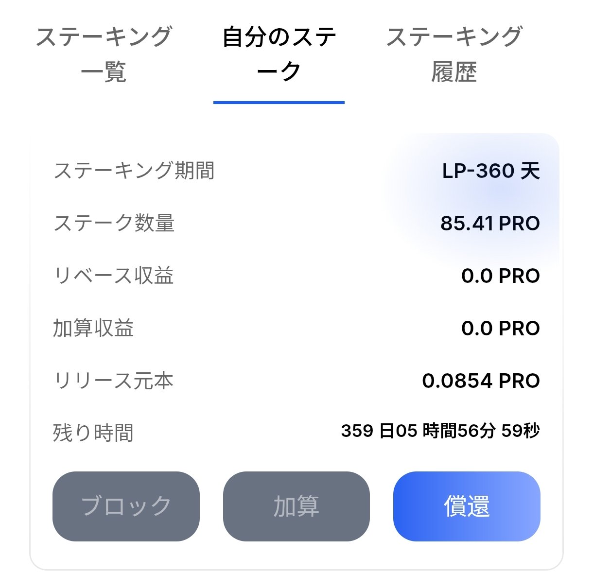This screenshot has height=574, width=593.
Task: Click the 加算収益 row label
Action: coord(93,329)
